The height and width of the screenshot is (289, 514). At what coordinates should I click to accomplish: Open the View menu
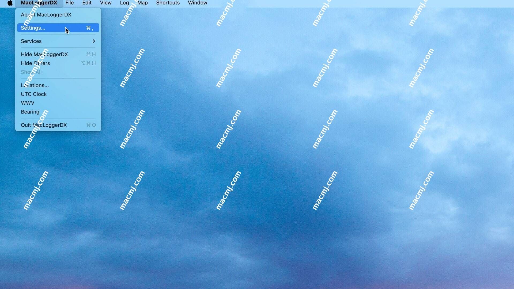click(x=106, y=3)
